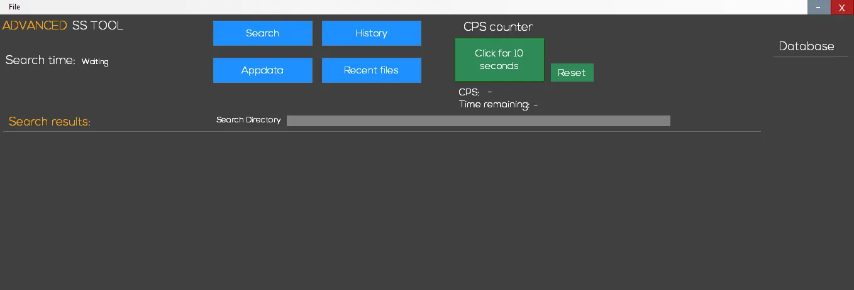Select the 'Waiting' status text
Screen dimensions: 854x290
95,62
